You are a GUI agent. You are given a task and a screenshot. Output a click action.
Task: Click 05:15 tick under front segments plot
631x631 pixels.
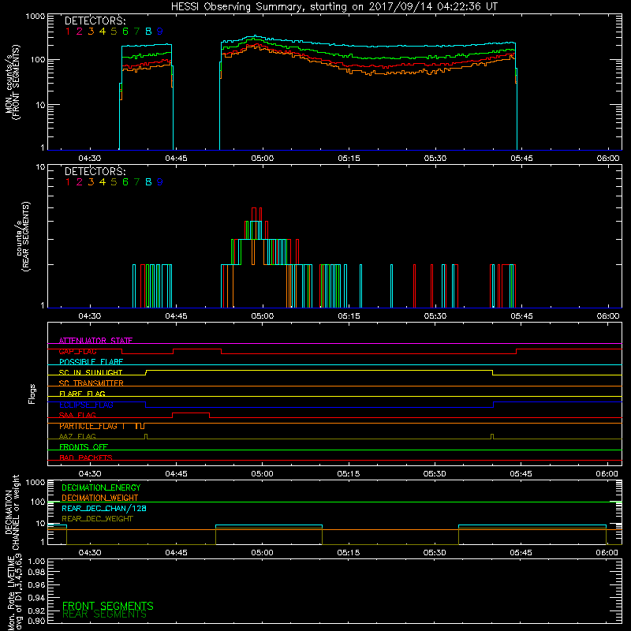(349, 159)
